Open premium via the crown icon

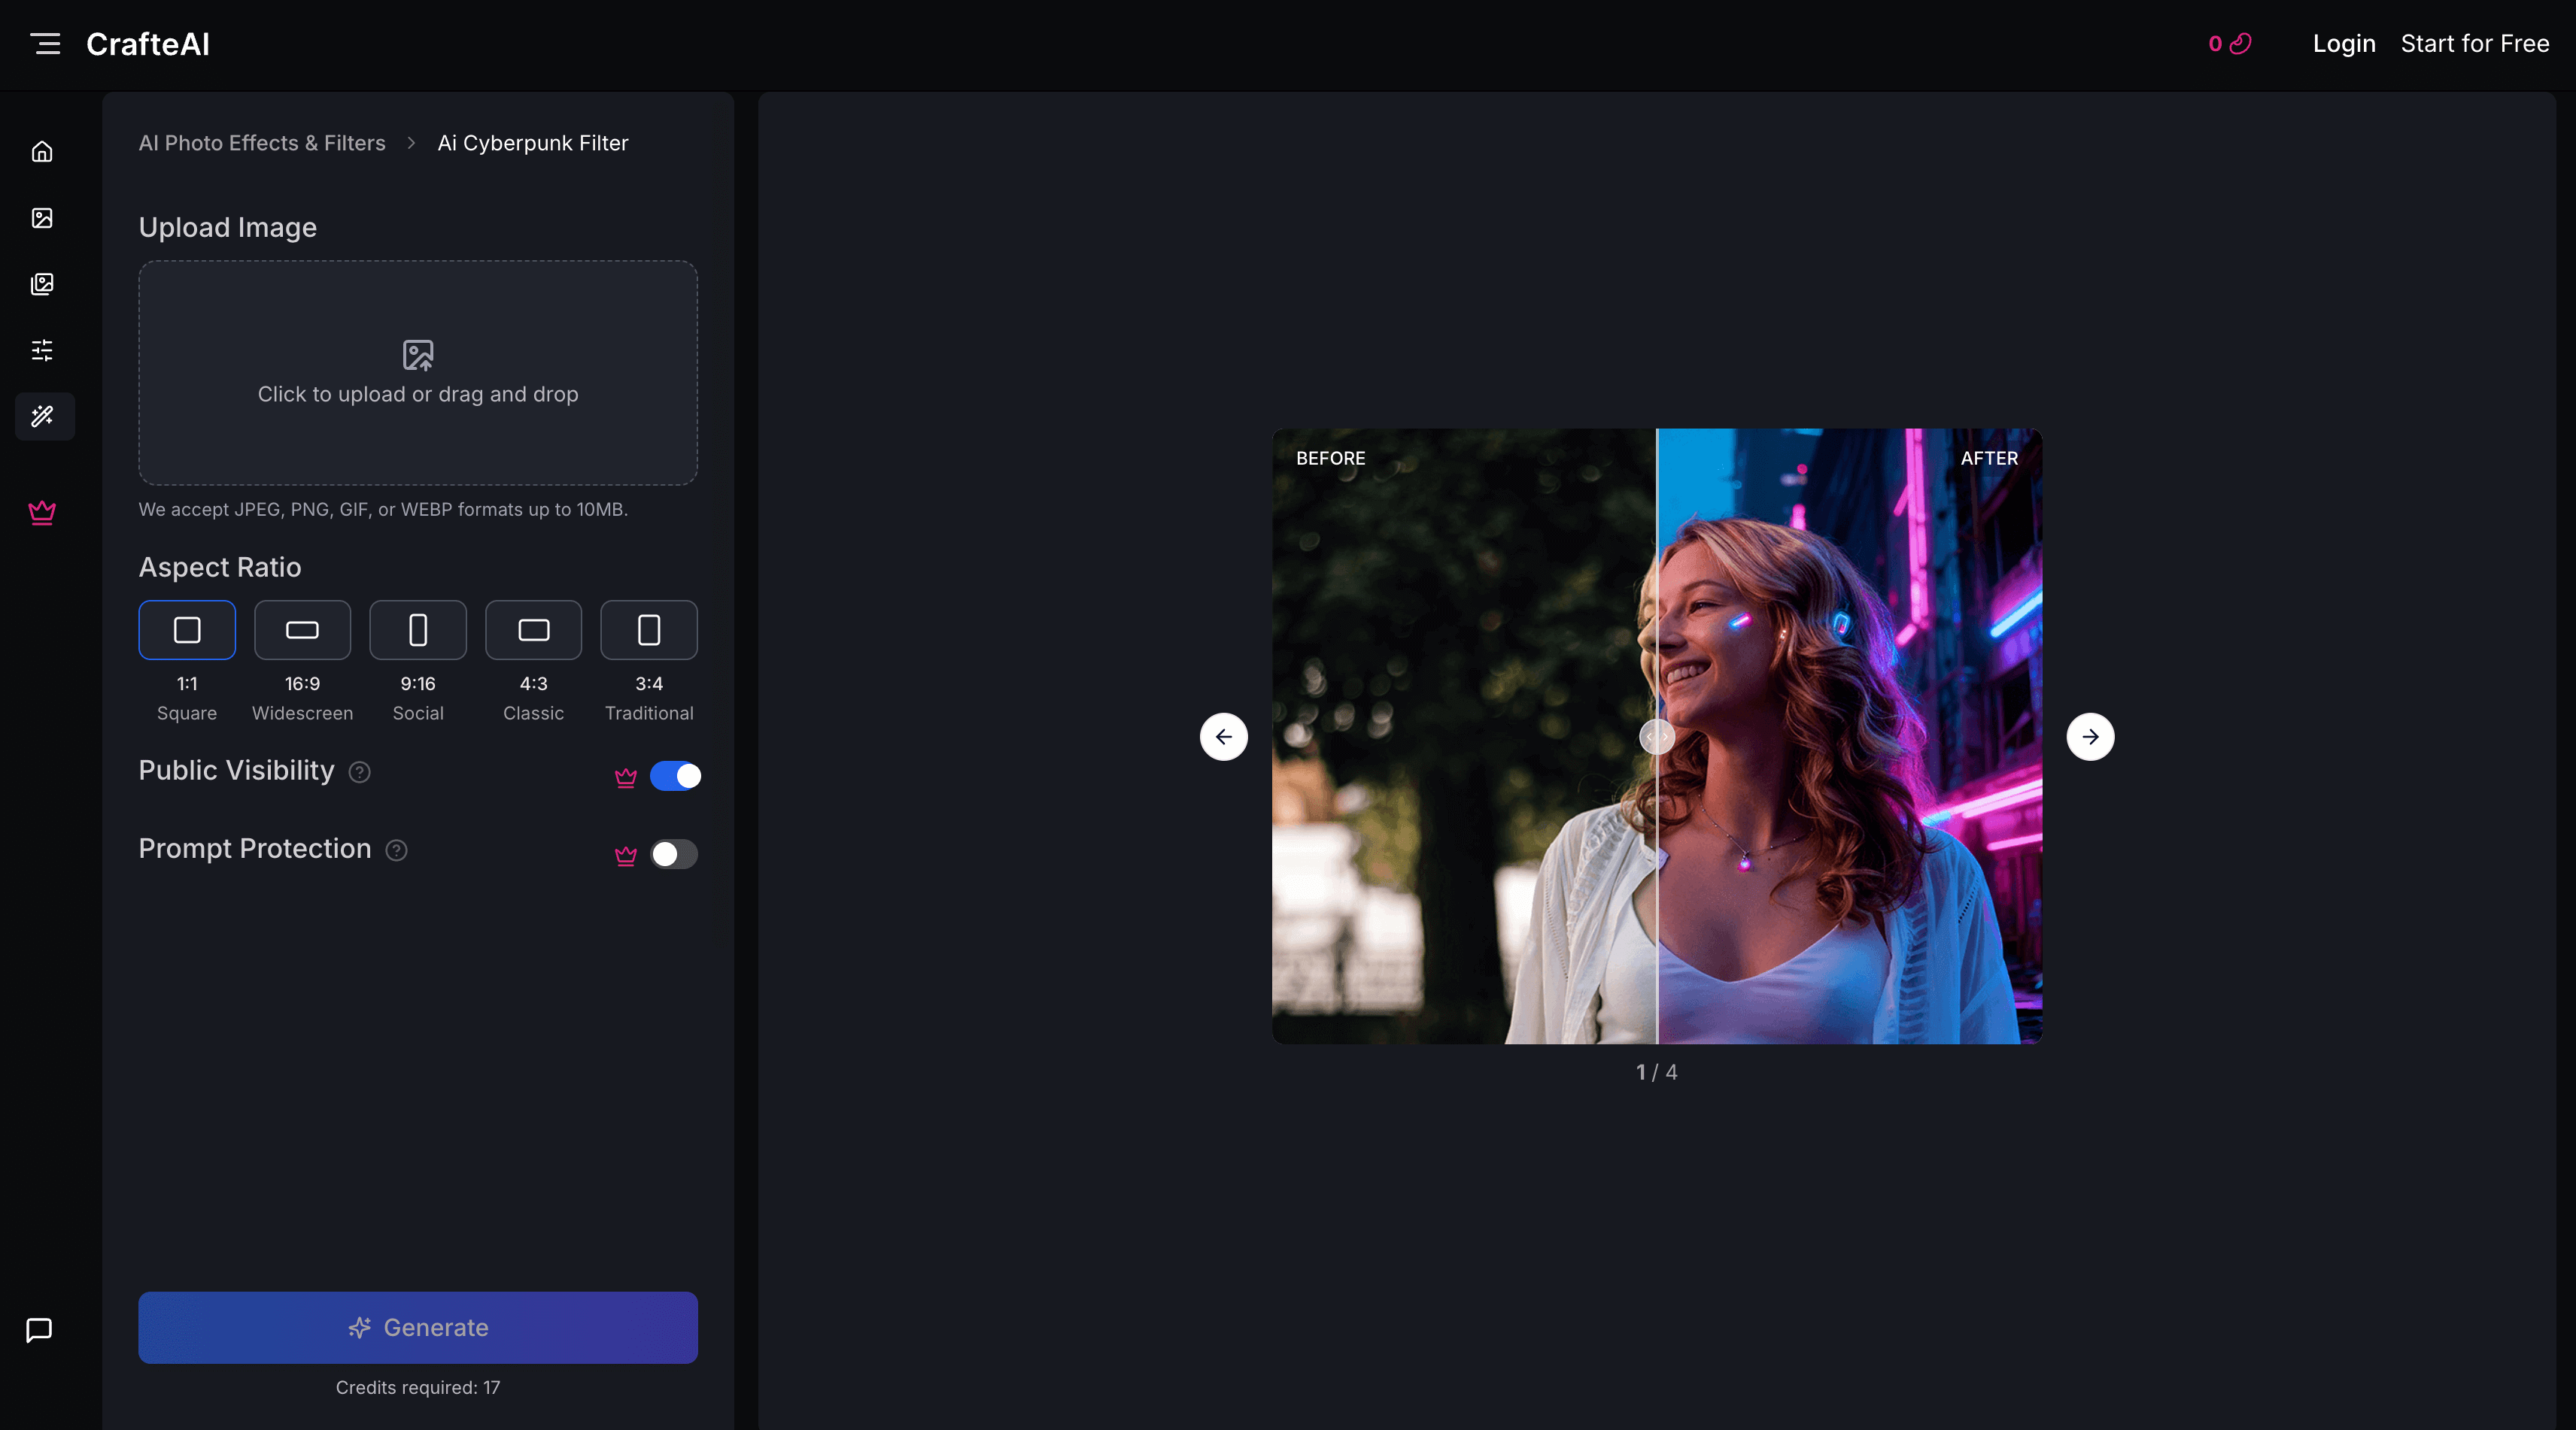[42, 513]
